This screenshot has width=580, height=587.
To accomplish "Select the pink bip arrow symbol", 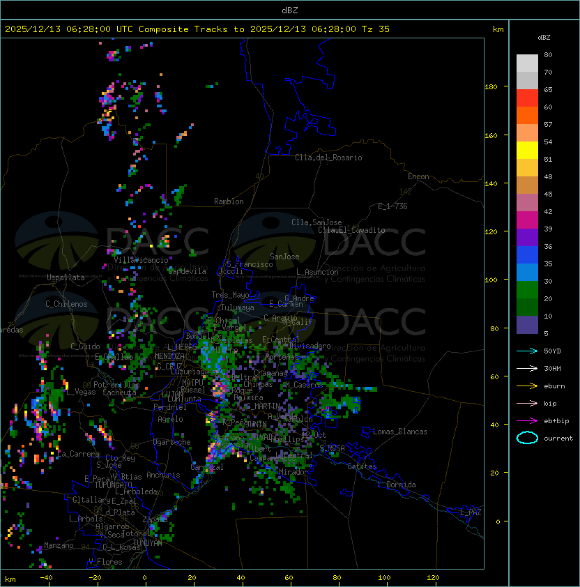I will 527,403.
